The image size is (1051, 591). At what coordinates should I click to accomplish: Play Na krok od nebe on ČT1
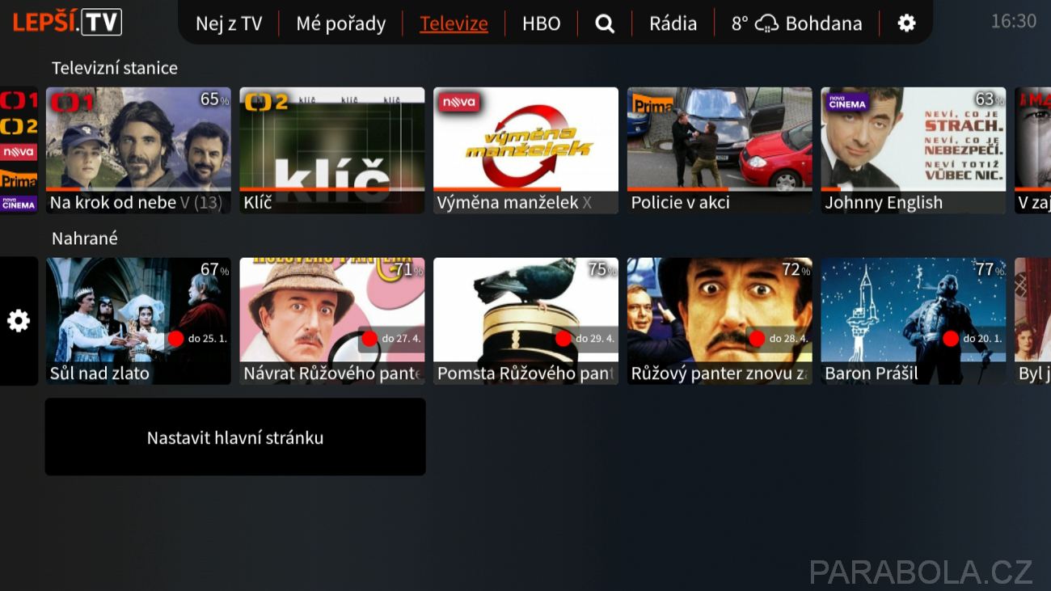138,150
